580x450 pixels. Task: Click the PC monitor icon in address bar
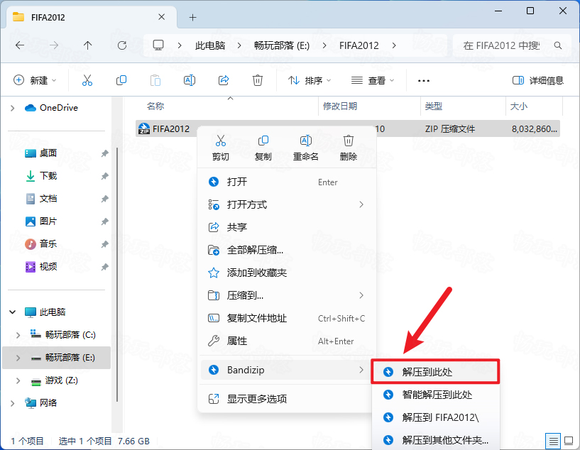(158, 45)
